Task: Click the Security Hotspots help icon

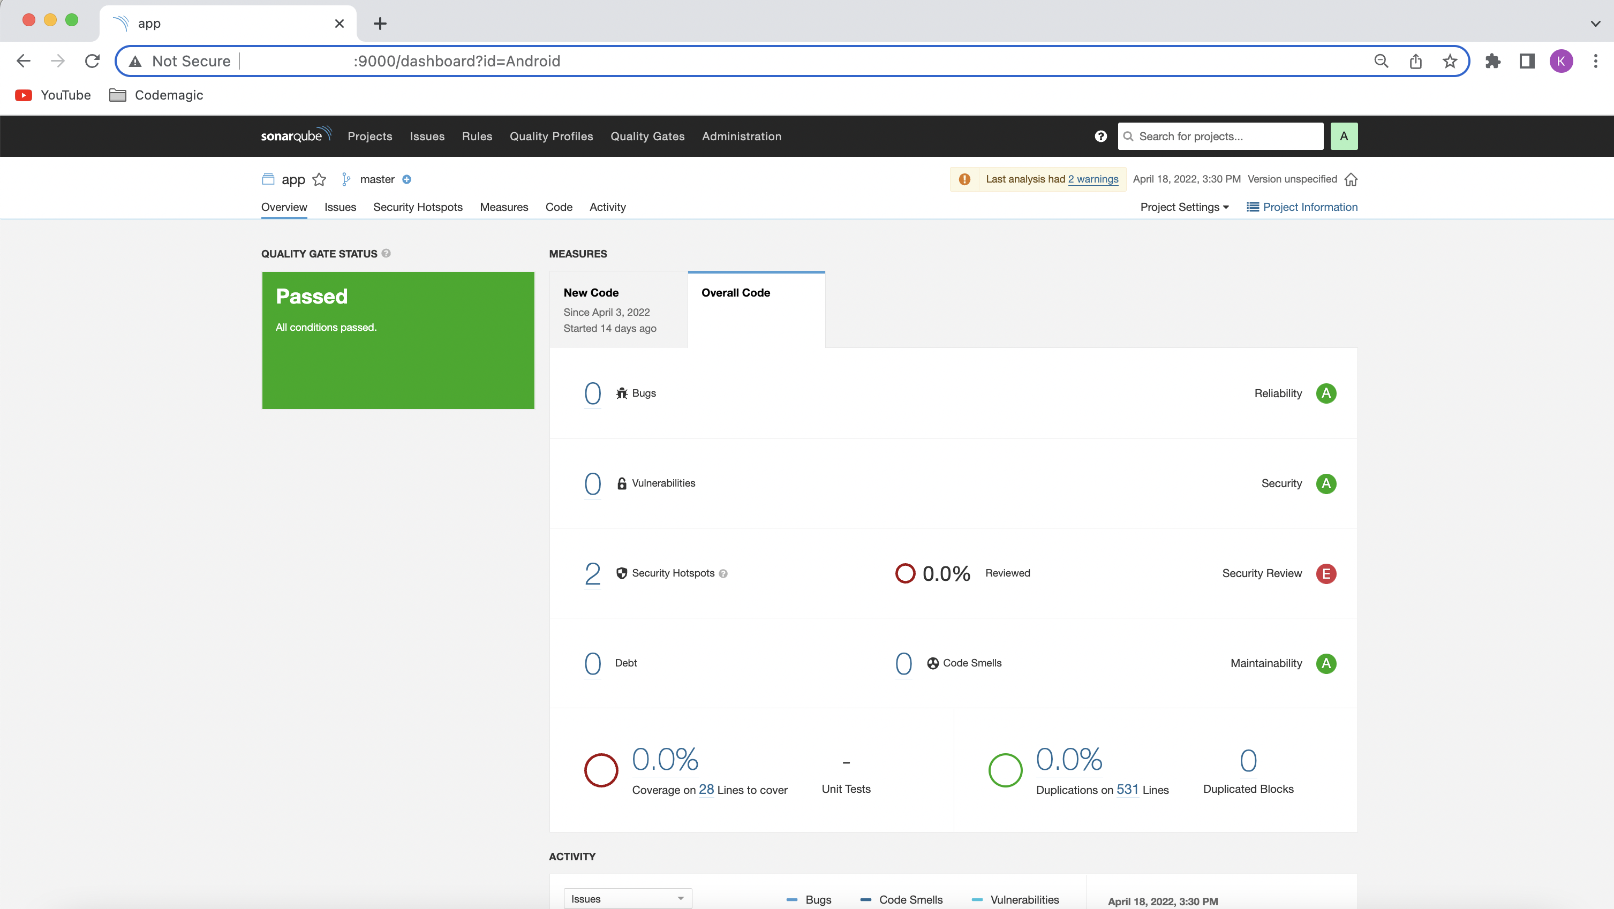Action: (x=723, y=574)
